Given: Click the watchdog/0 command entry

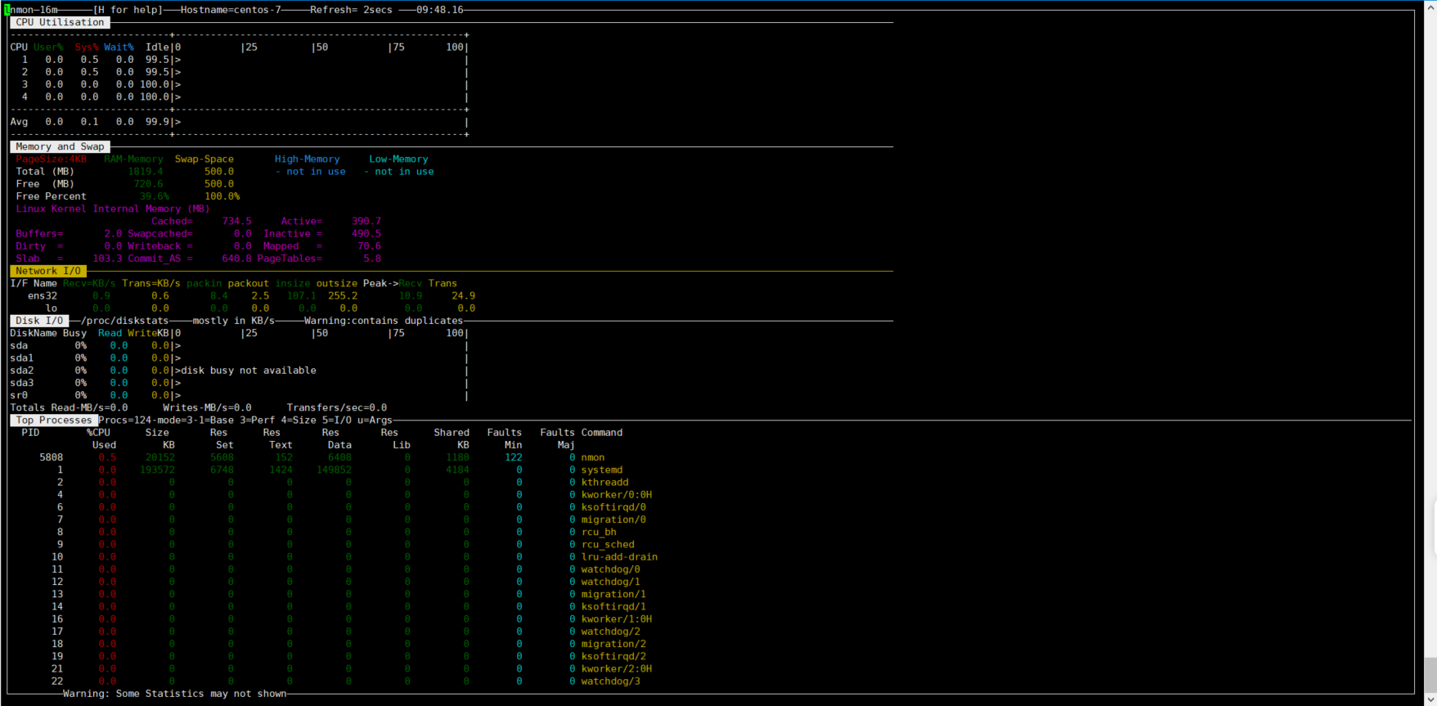Looking at the screenshot, I should click(x=611, y=569).
